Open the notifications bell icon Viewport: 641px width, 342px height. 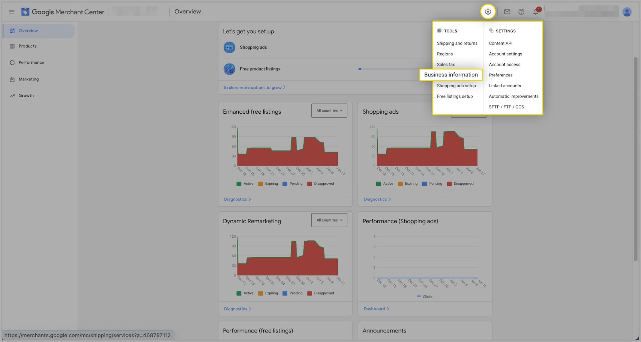[x=536, y=12]
